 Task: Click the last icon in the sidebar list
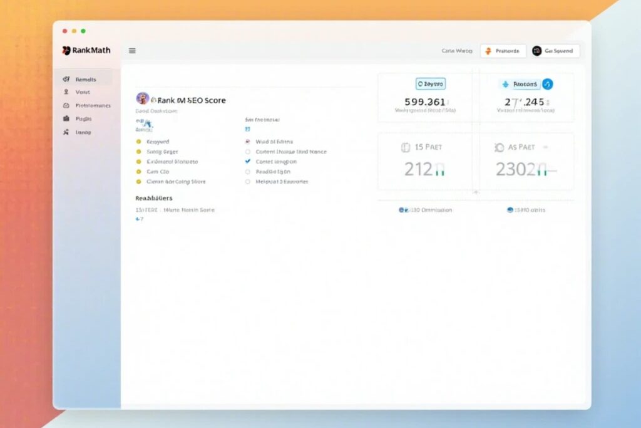(66, 132)
